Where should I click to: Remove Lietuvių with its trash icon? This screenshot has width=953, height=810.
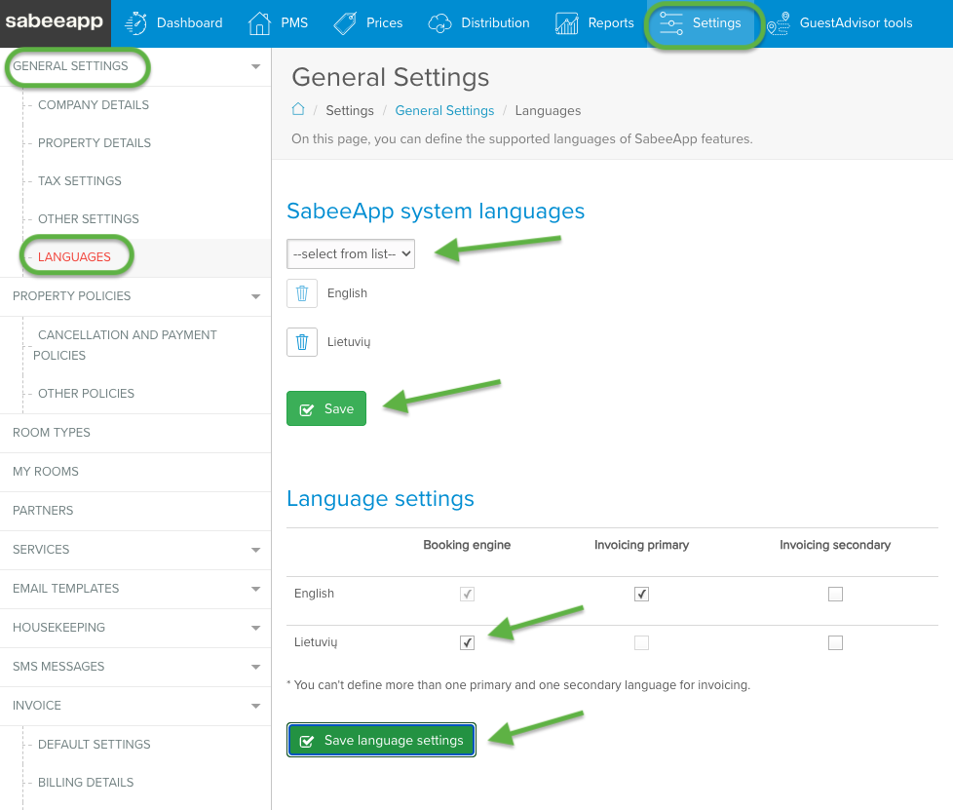click(302, 342)
